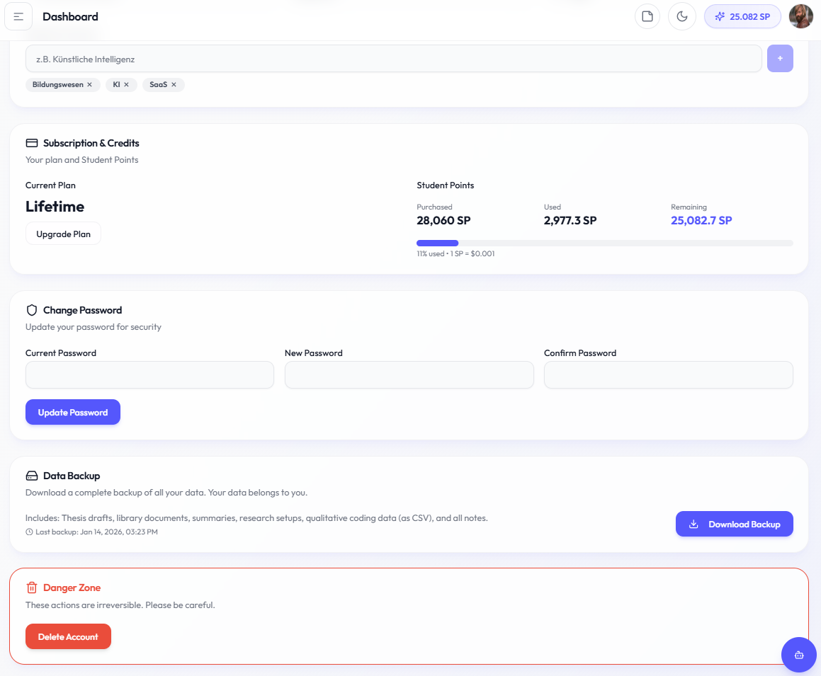821x676 pixels.
Task: Remove the KI tag
Action: 127,85
